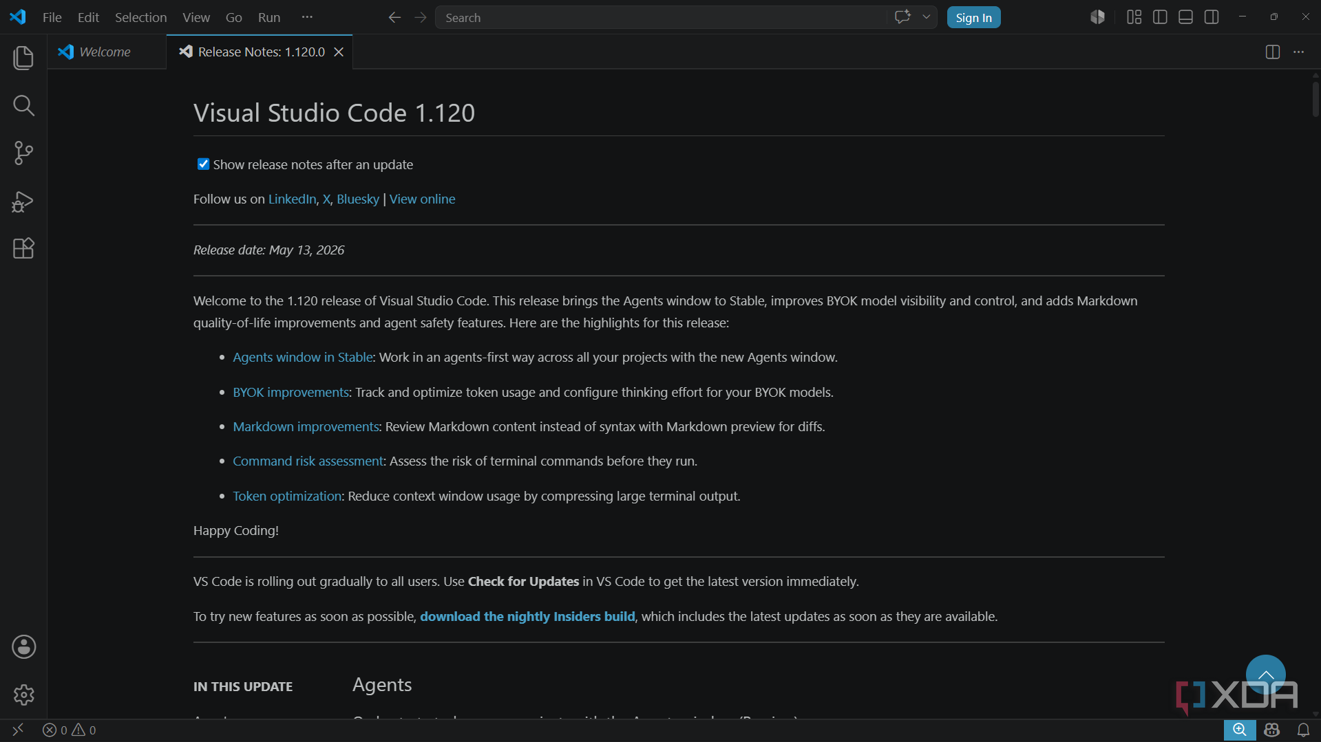Click the zoom icon in status bar
The image size is (1321, 742).
tap(1239, 730)
